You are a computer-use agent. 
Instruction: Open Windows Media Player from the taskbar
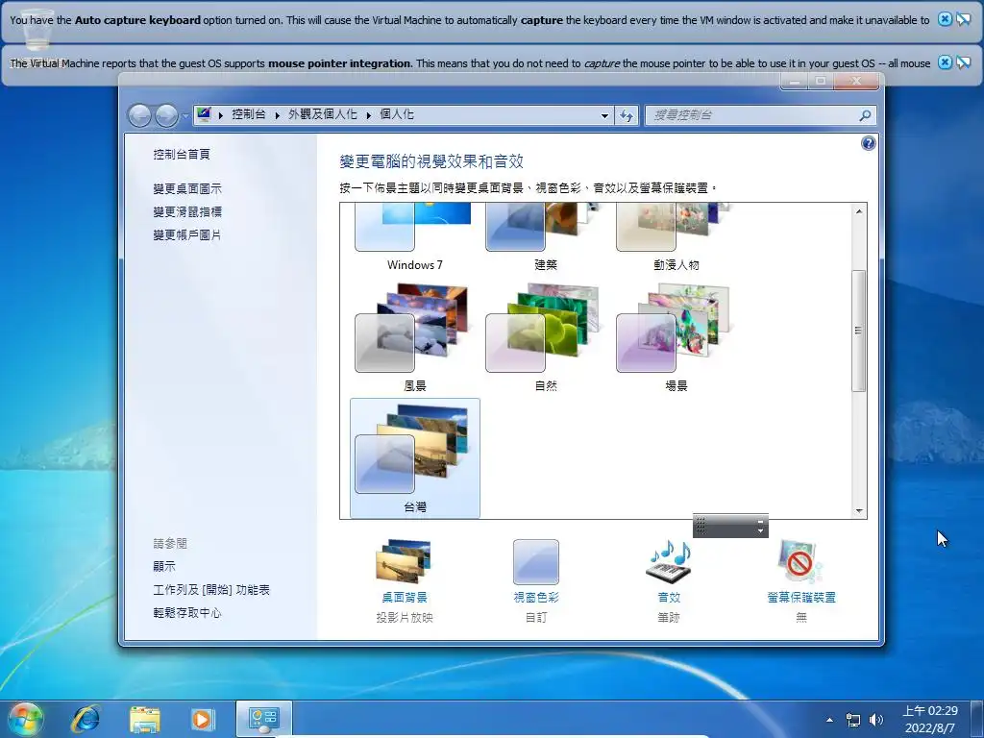point(202,719)
